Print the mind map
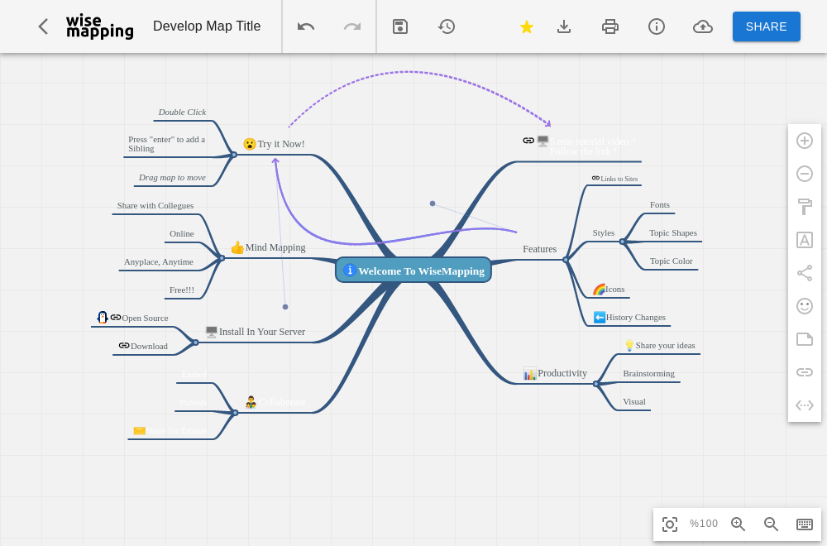The width and height of the screenshot is (827, 546). click(x=610, y=26)
